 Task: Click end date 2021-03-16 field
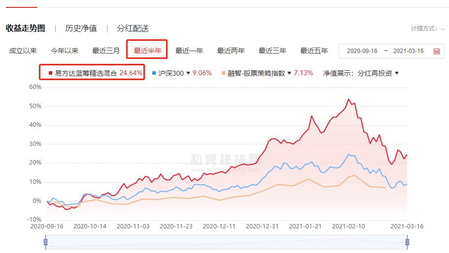click(408, 51)
